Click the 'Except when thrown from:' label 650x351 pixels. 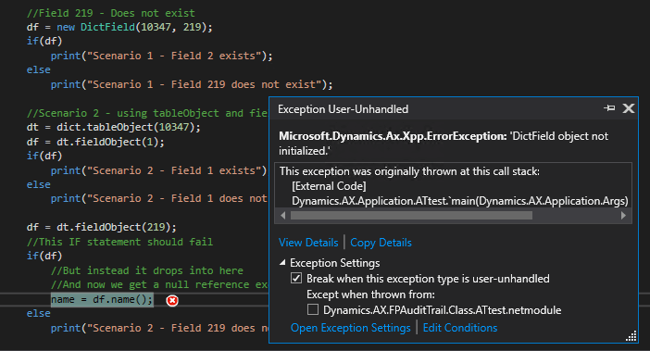click(370, 295)
